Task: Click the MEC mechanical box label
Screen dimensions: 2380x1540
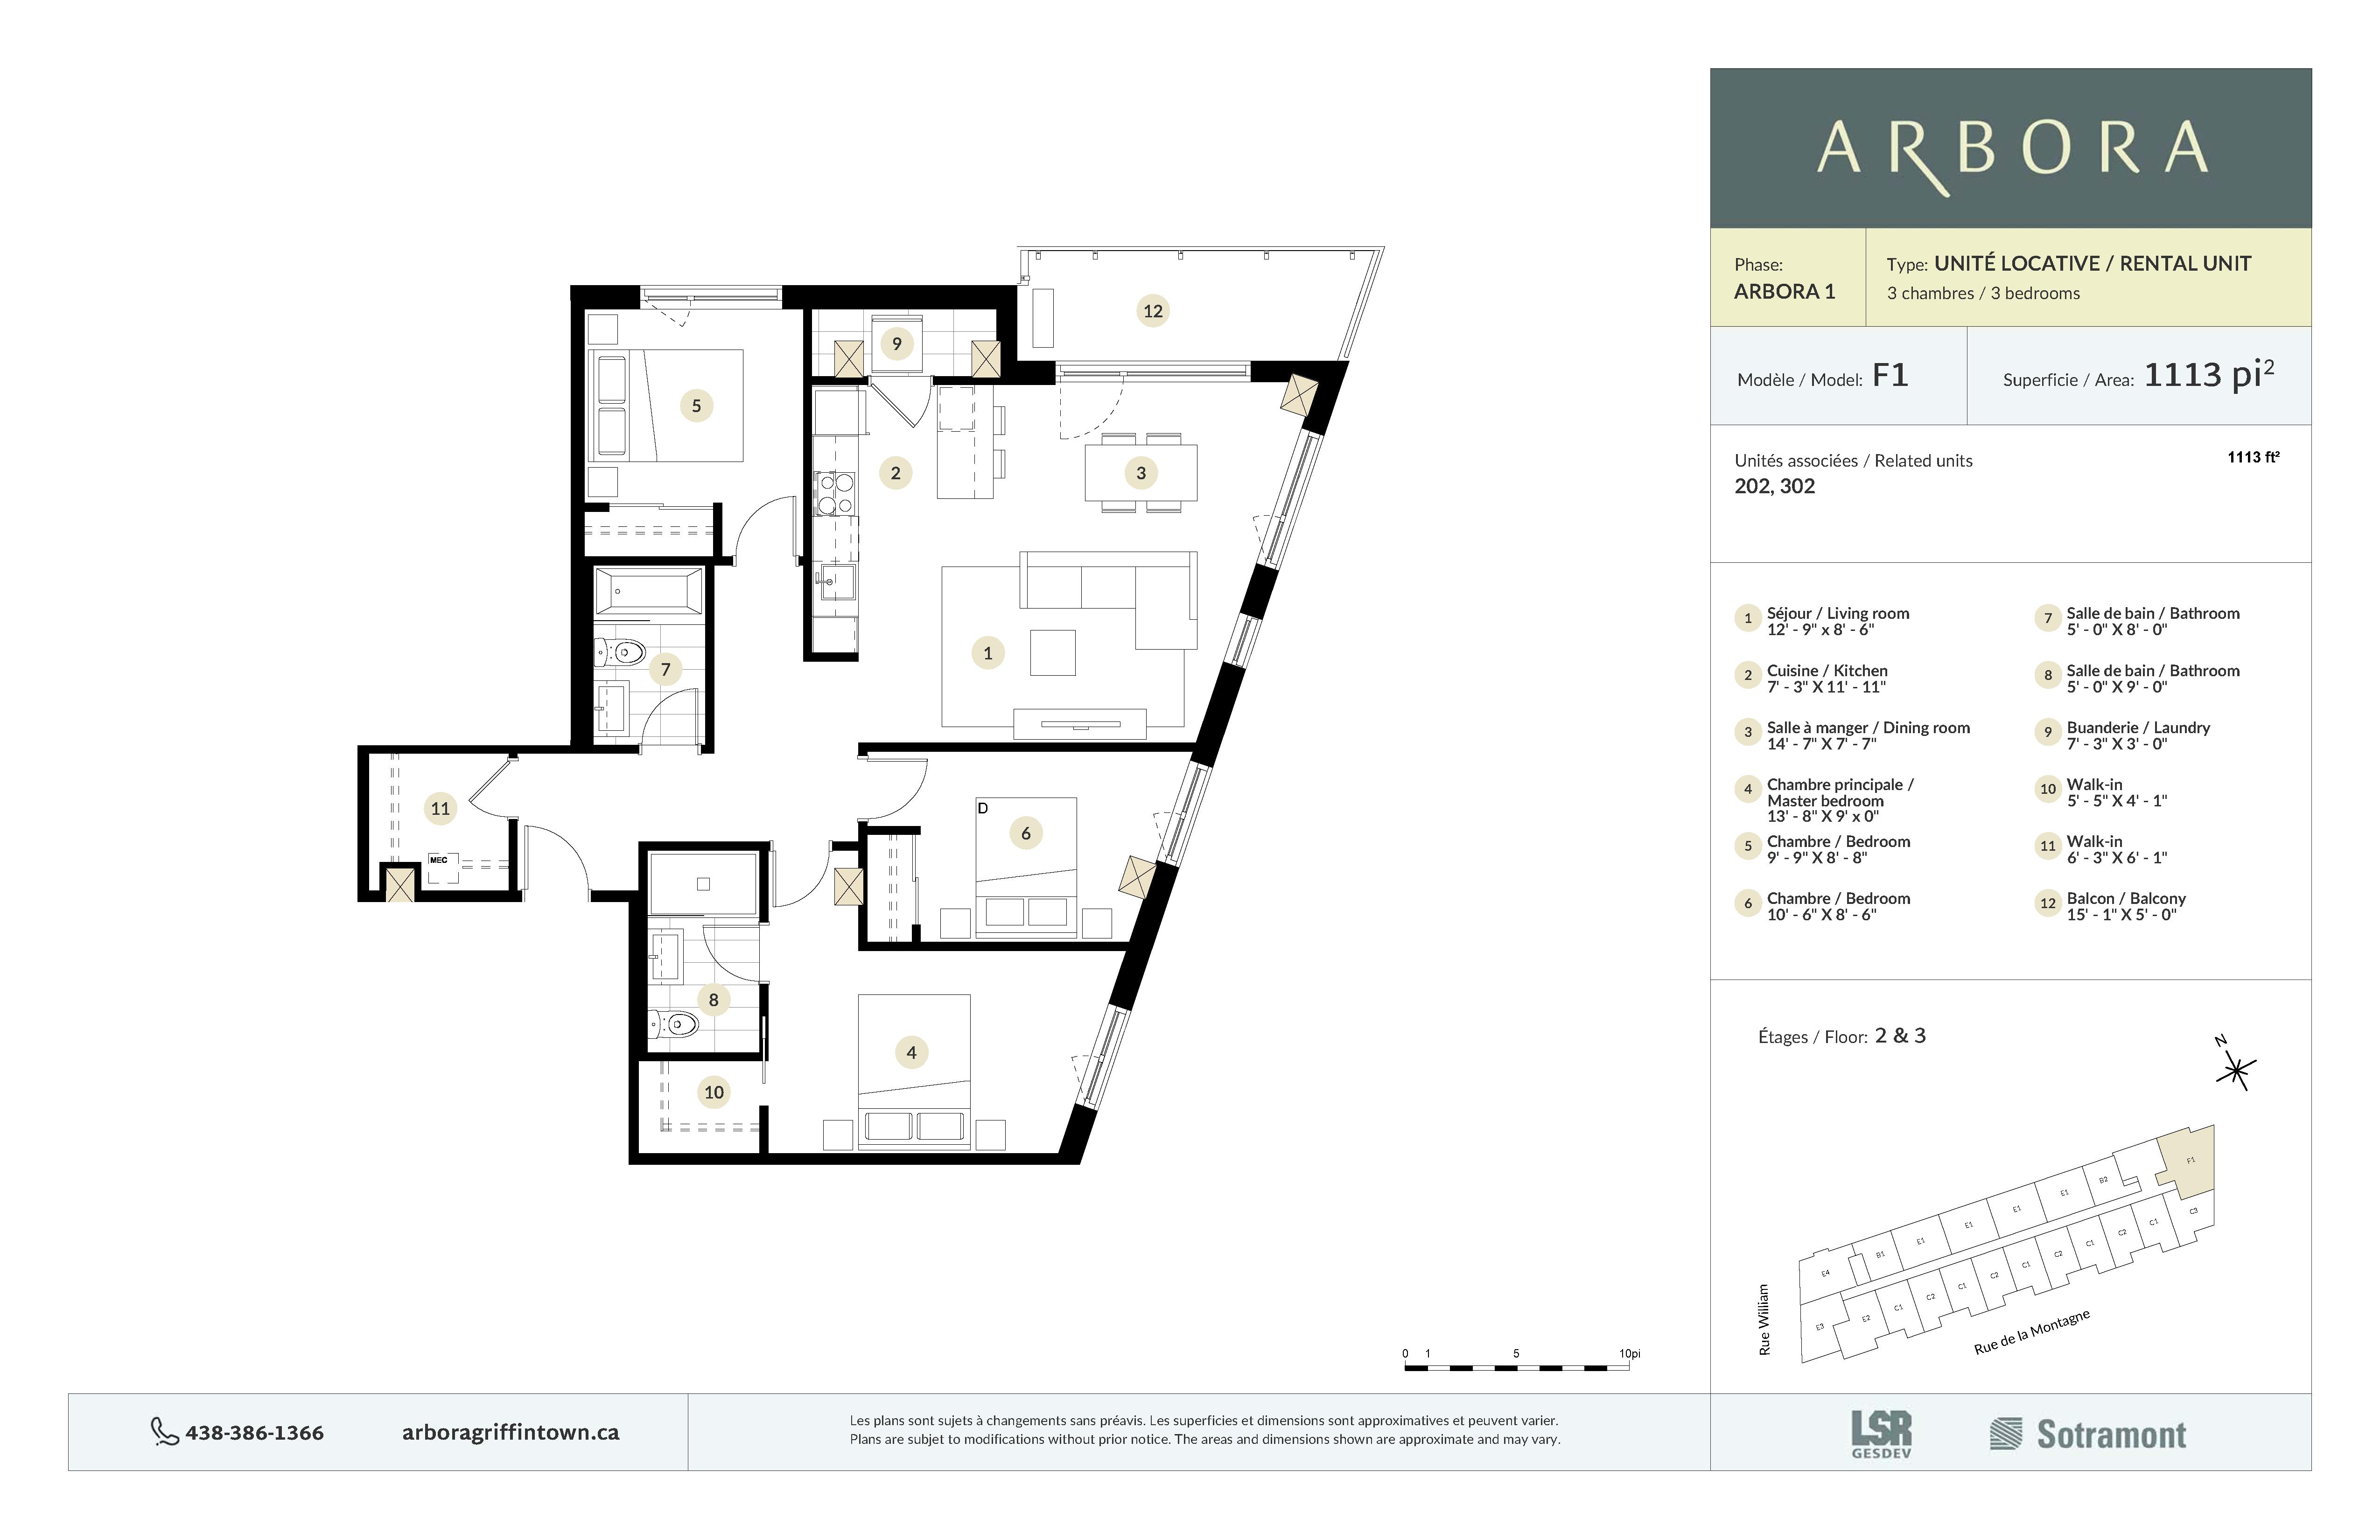Action: point(438,860)
